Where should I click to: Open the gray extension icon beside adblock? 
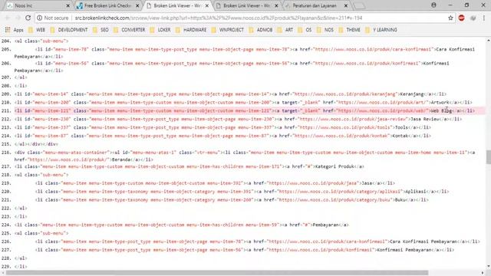click(x=473, y=18)
